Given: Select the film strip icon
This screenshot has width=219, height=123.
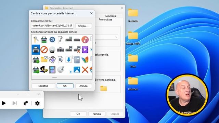Looking at the screenshot, I should point(52,70).
